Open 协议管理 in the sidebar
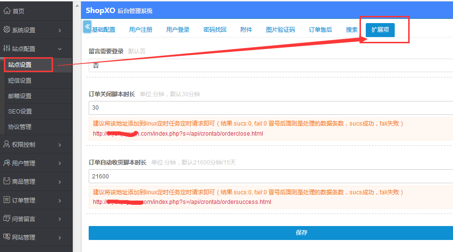Screen dimensions: 453x252 (x=20, y=127)
